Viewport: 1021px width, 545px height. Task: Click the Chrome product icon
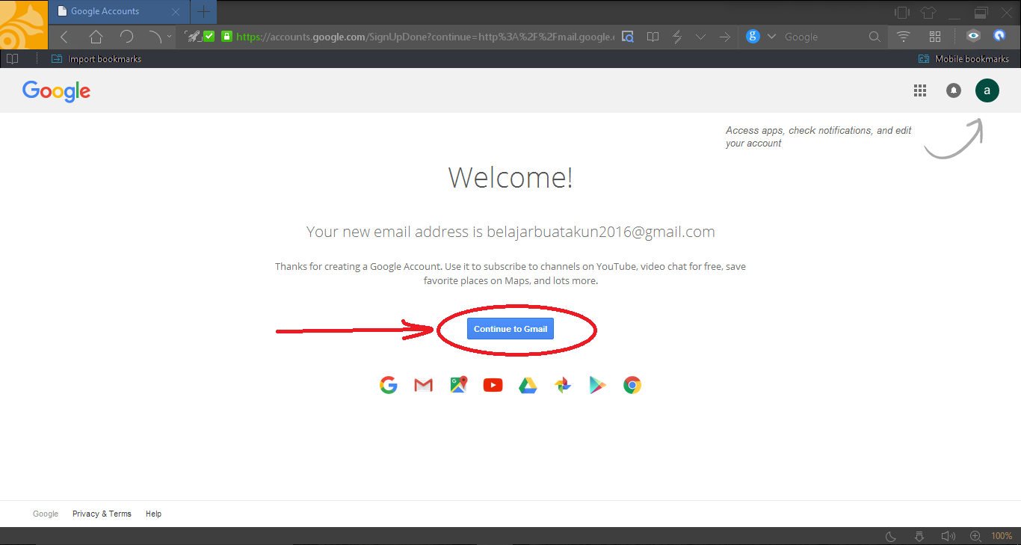click(x=632, y=385)
